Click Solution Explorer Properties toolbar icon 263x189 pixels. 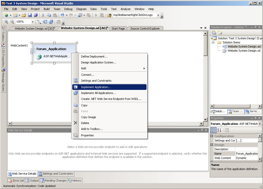214,32
